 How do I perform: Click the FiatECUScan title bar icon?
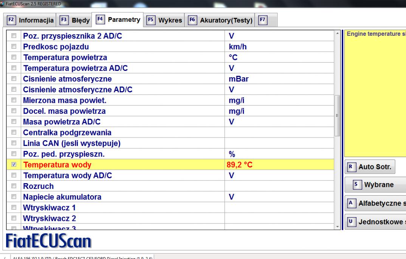click(x=2, y=4)
